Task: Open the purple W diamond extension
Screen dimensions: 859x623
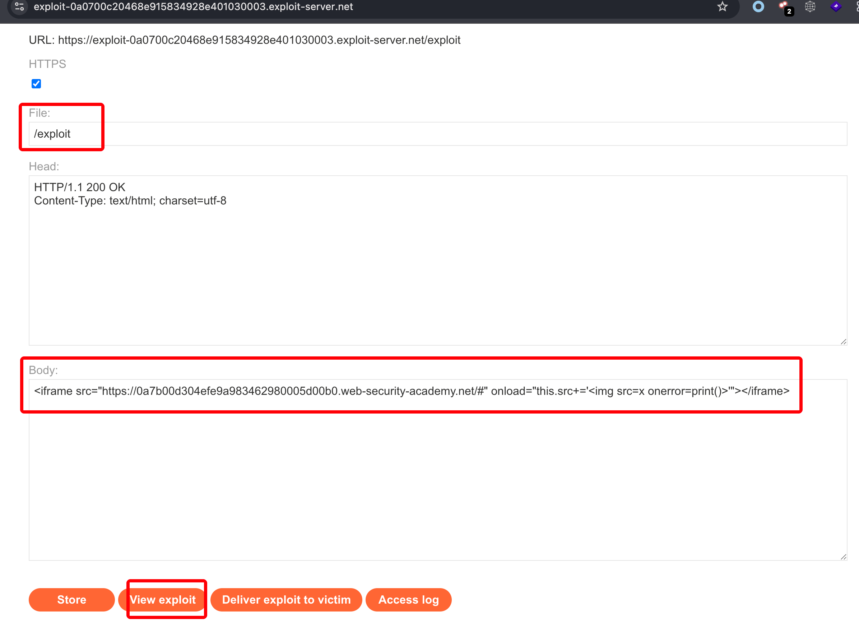Action: pos(836,6)
